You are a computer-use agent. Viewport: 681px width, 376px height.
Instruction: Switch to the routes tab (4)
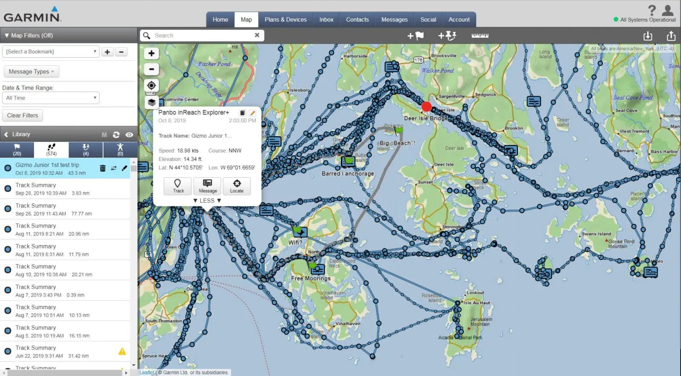(86, 150)
